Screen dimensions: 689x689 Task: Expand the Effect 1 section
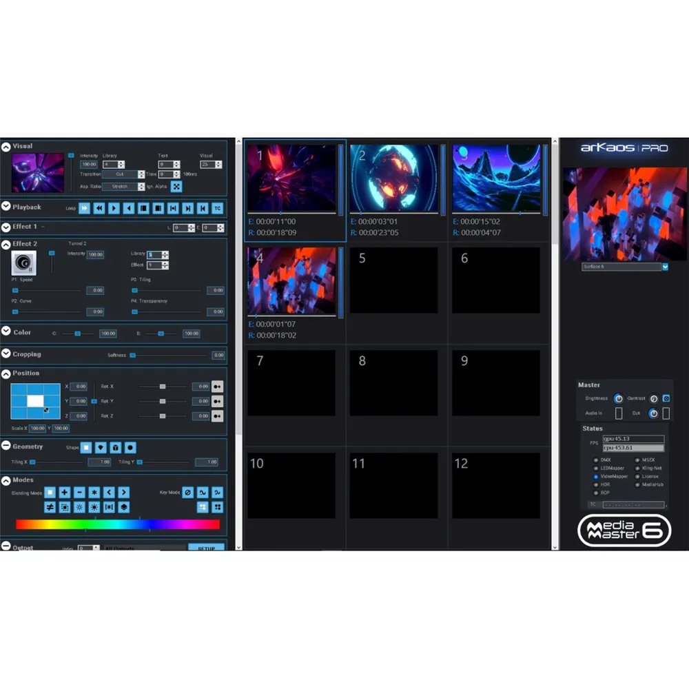click(6, 227)
